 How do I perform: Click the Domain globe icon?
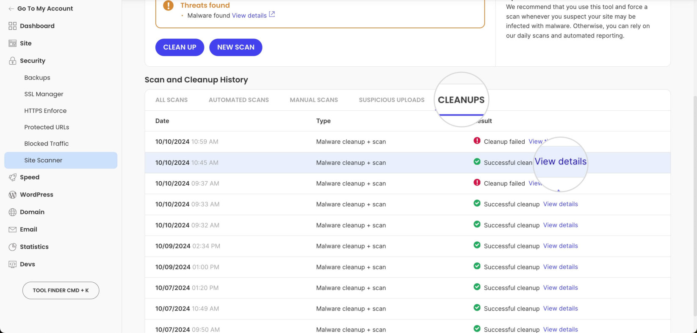pyautogui.click(x=13, y=212)
